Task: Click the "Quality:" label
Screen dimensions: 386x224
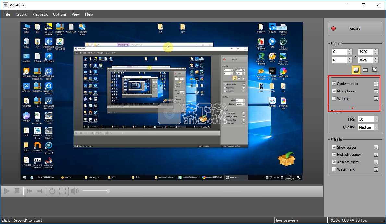Action: [349, 127]
